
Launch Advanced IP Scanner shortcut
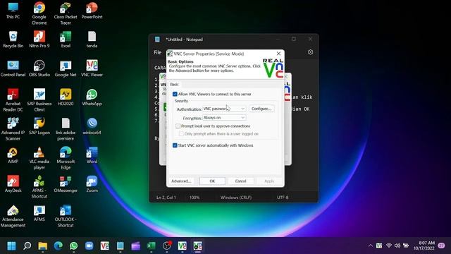13,129
